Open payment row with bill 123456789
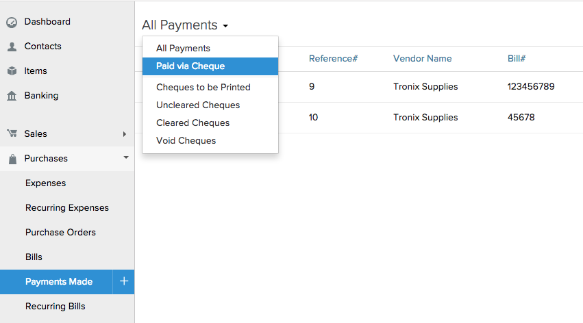The image size is (583, 323). (530, 87)
